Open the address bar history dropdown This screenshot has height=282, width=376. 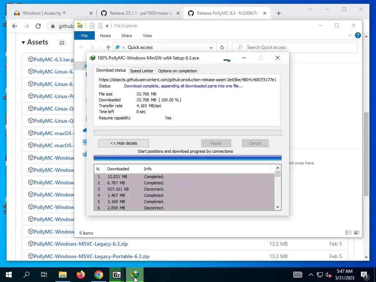tap(211, 47)
